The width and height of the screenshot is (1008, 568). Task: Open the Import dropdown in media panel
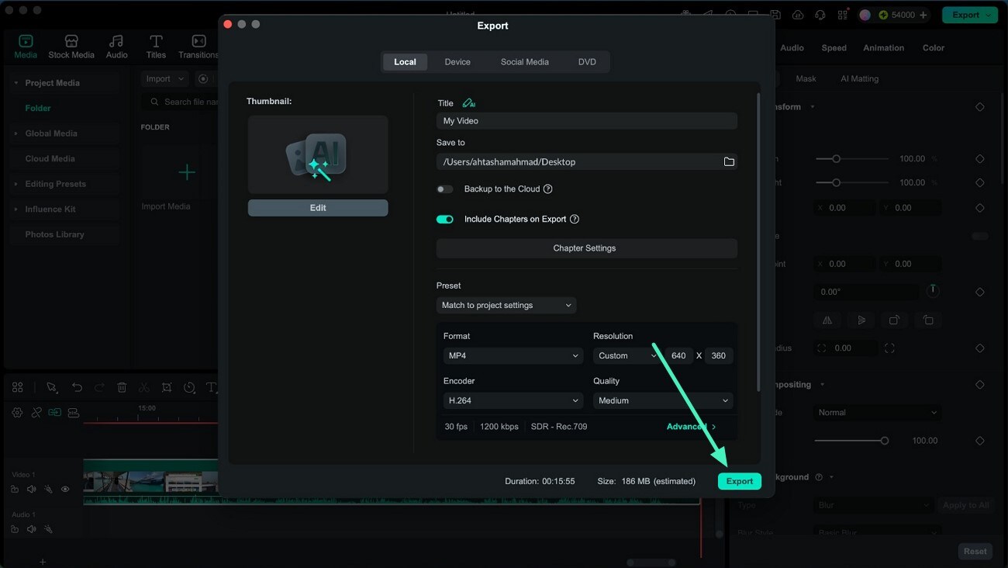pos(164,78)
